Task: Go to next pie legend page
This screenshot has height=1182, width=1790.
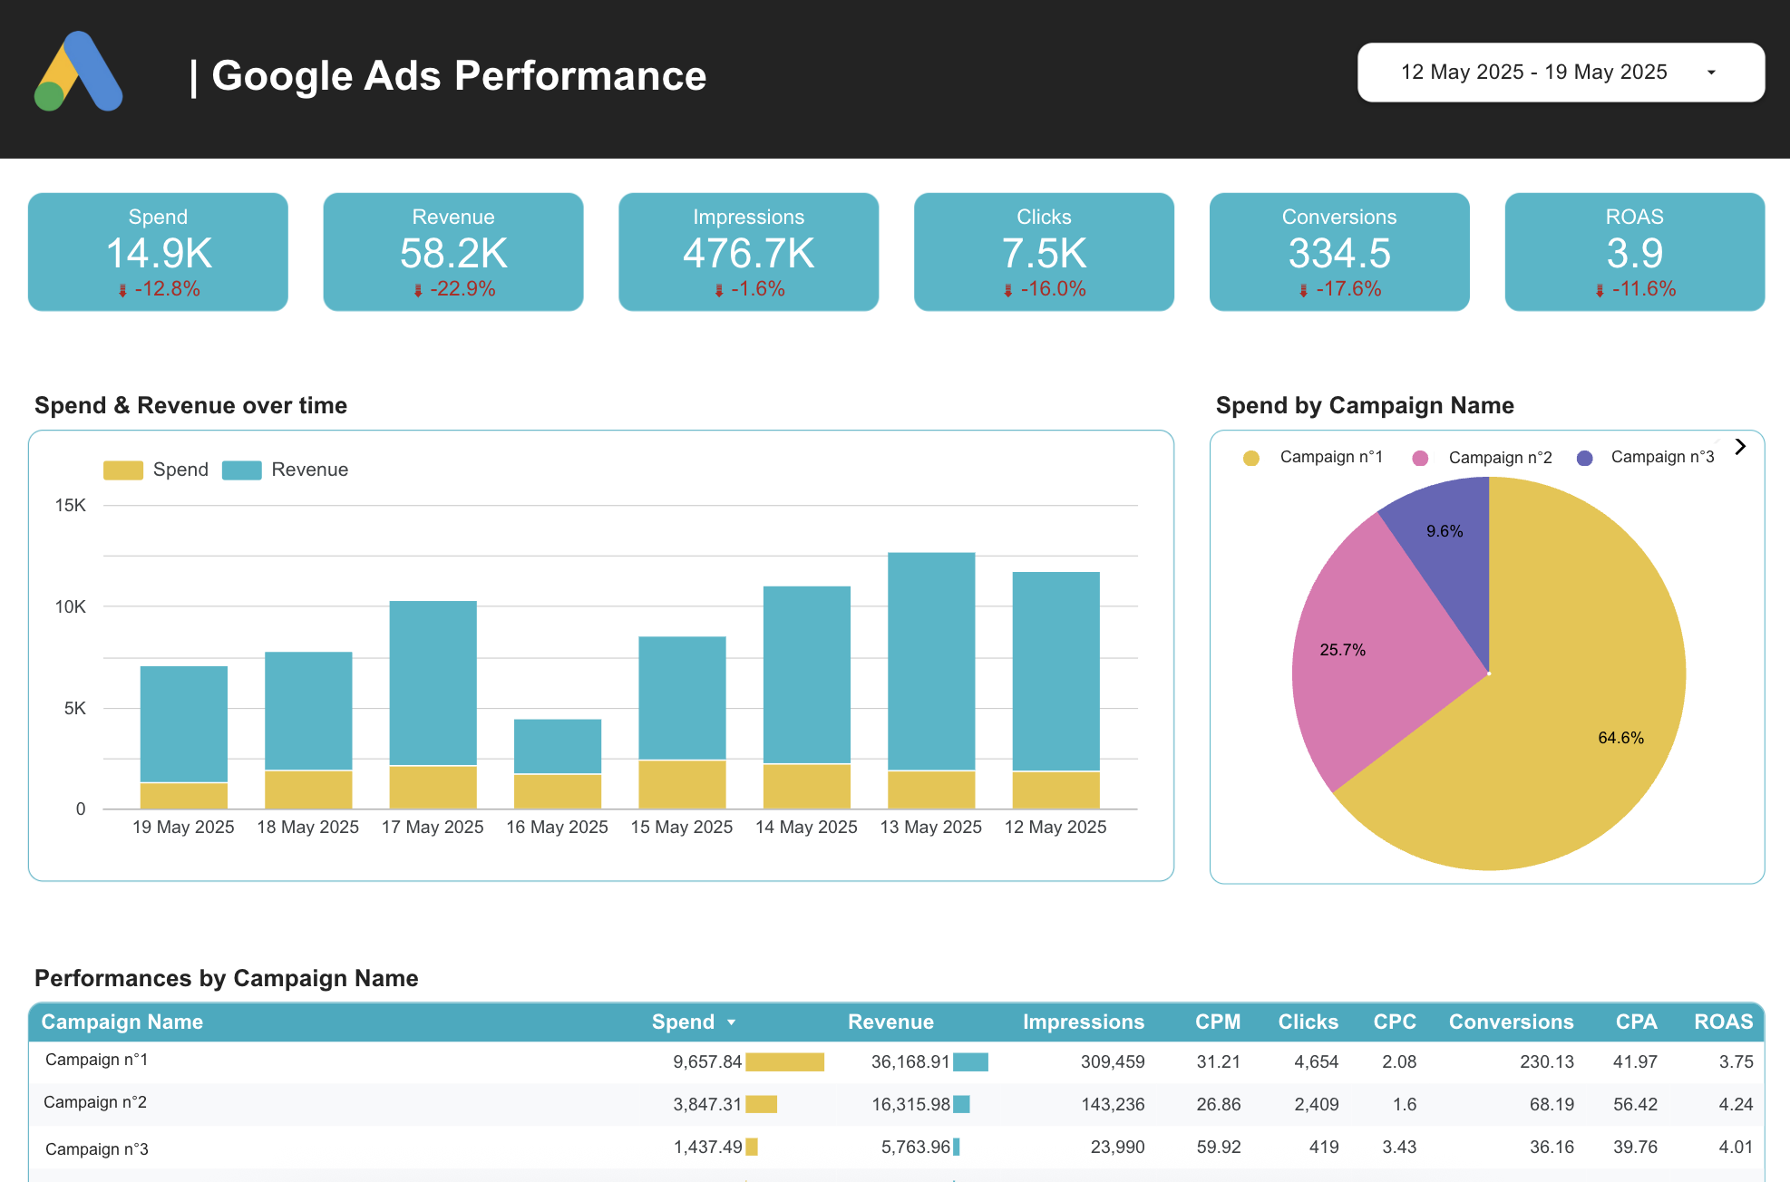Action: click(1739, 447)
